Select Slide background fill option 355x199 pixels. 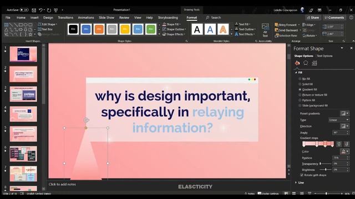pos(300,106)
